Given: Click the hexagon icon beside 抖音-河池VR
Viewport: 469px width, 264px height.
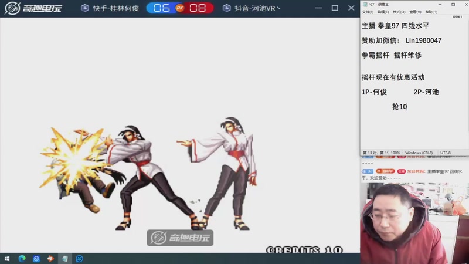Looking at the screenshot, I should click(x=227, y=8).
